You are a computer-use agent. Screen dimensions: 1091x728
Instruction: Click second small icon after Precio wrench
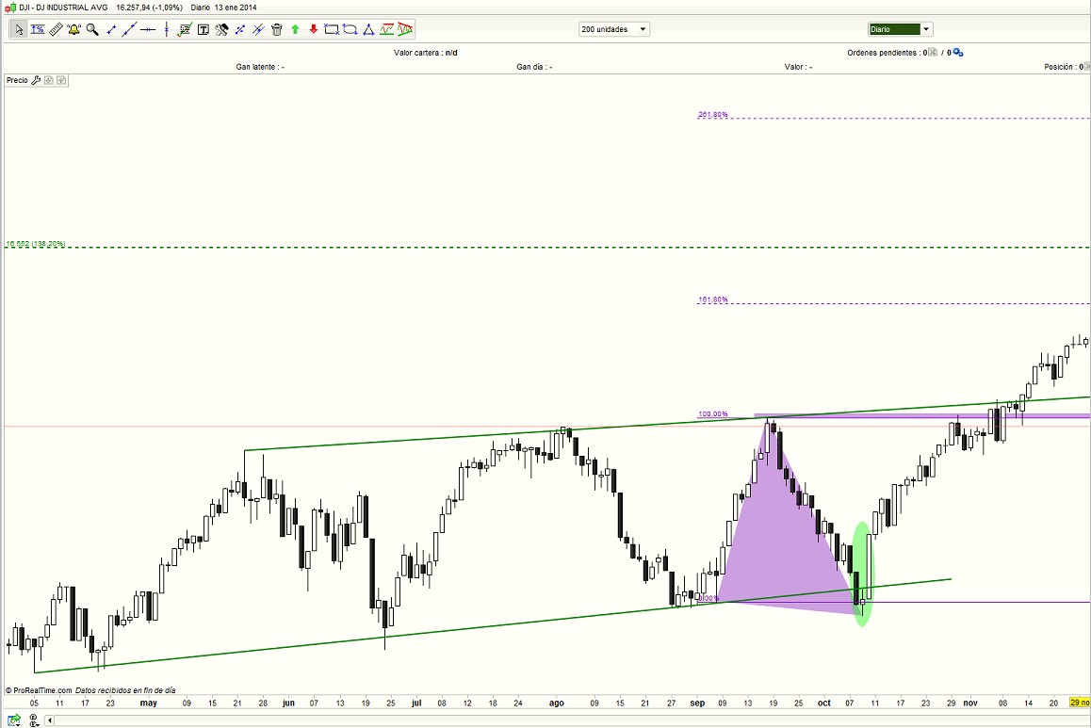point(61,81)
